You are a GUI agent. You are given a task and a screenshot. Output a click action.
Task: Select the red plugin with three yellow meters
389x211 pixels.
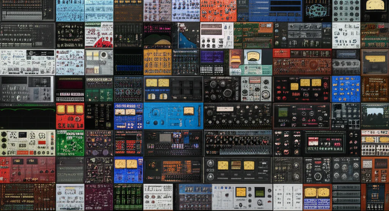click(70, 116)
